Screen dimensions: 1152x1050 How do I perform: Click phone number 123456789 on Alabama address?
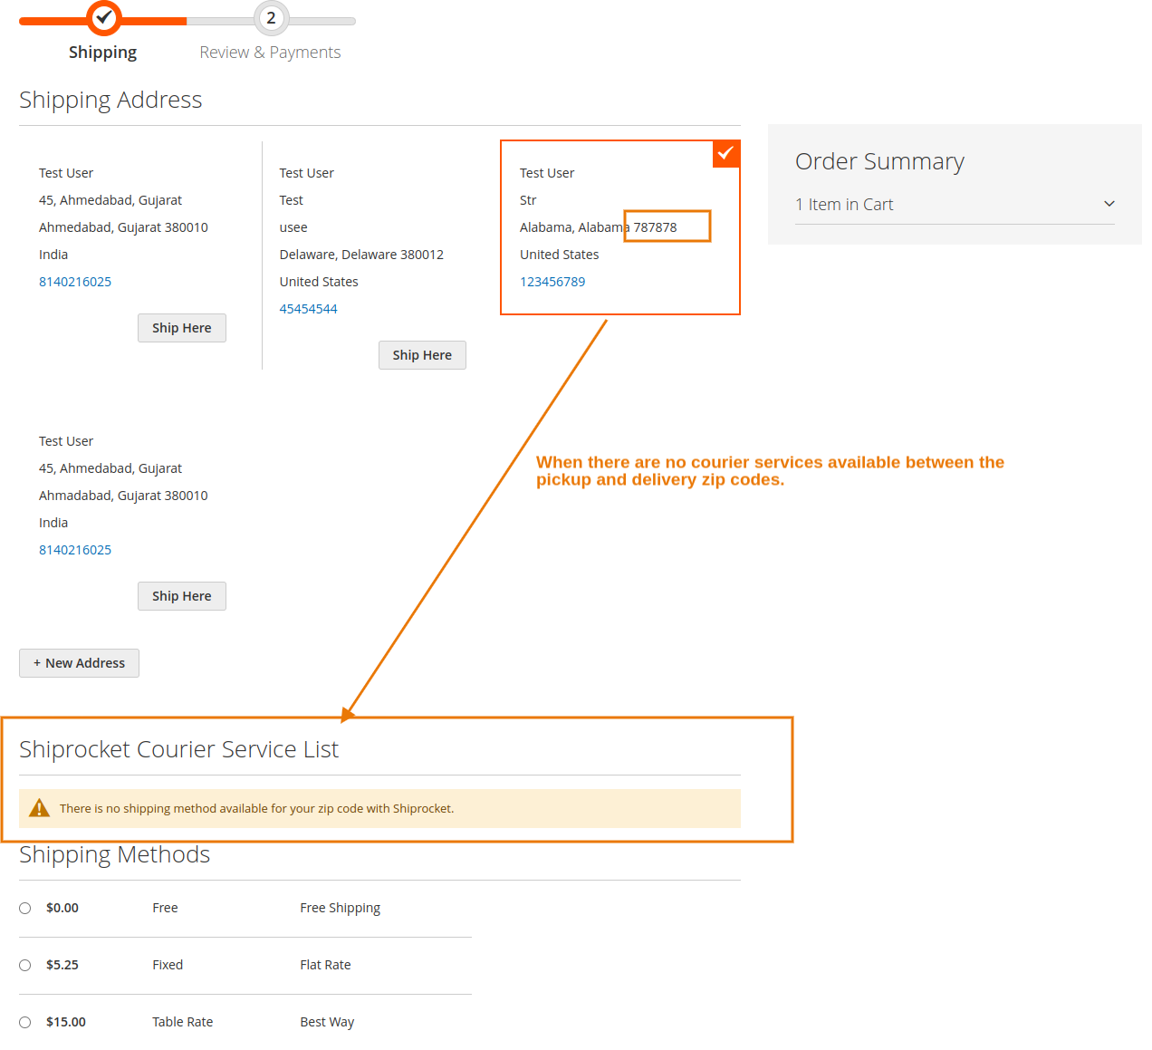(x=552, y=281)
